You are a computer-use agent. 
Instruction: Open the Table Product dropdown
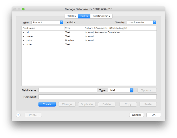47,22
